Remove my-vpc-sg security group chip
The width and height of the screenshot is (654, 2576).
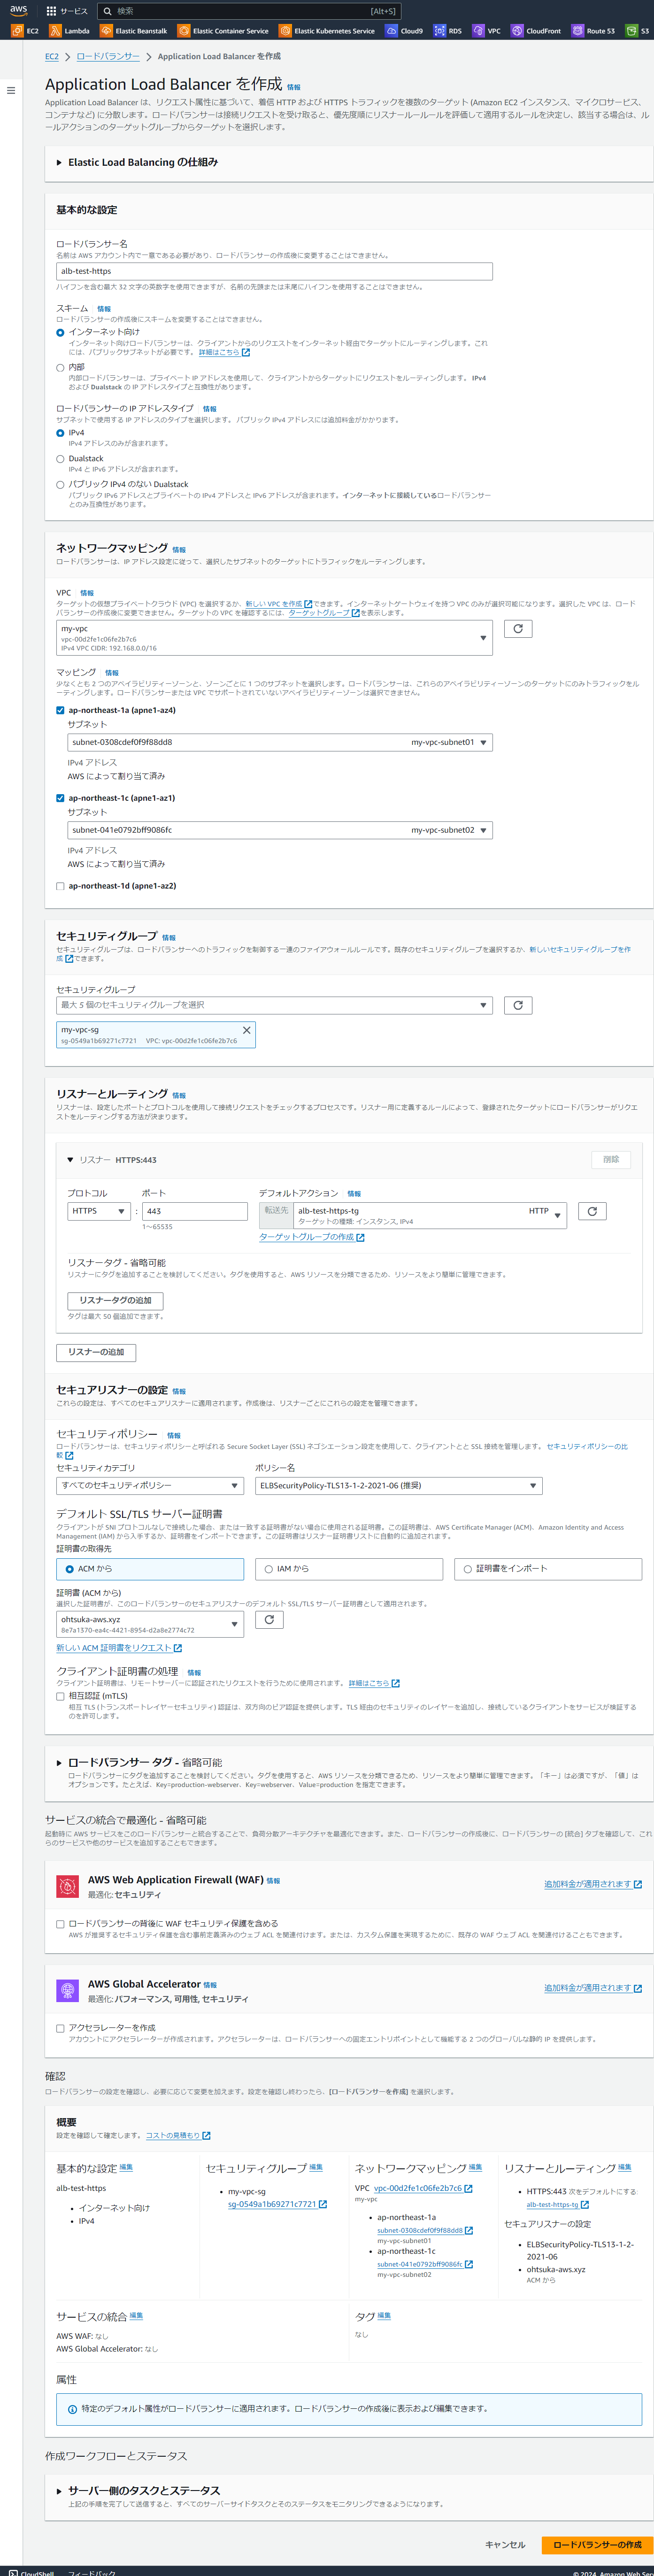246,1030
